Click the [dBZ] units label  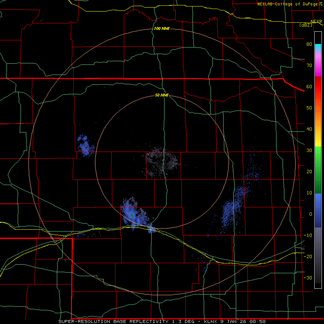(x=306, y=25)
